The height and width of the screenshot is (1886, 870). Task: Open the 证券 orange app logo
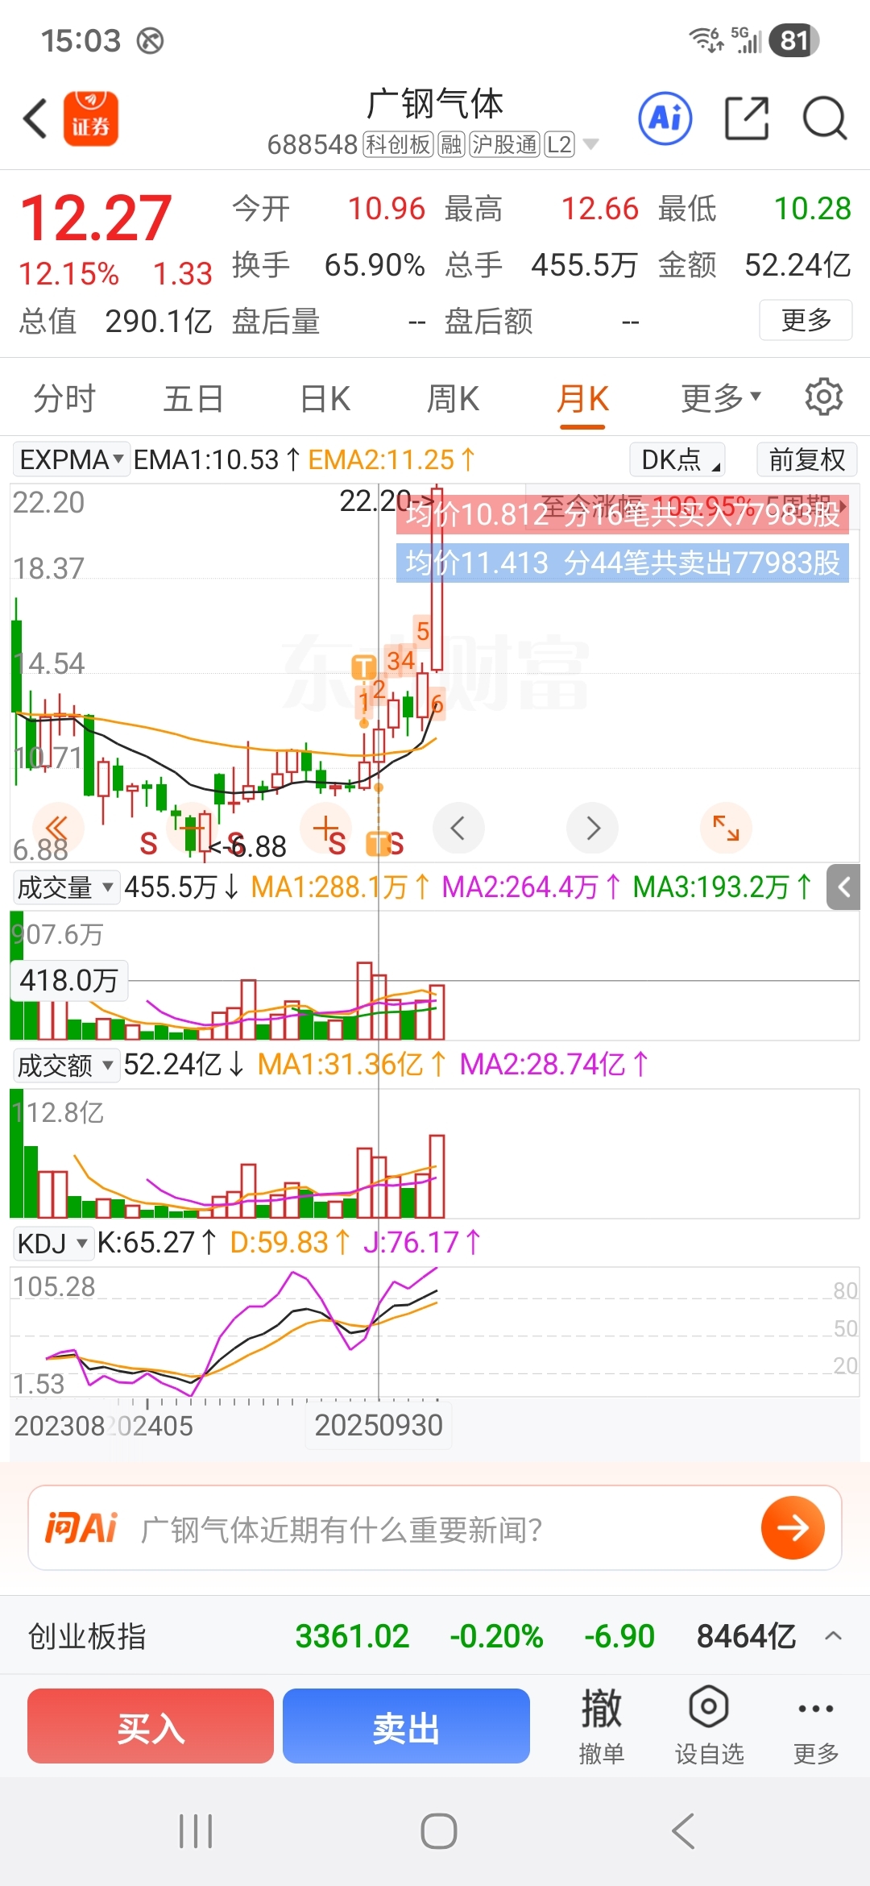(x=91, y=118)
